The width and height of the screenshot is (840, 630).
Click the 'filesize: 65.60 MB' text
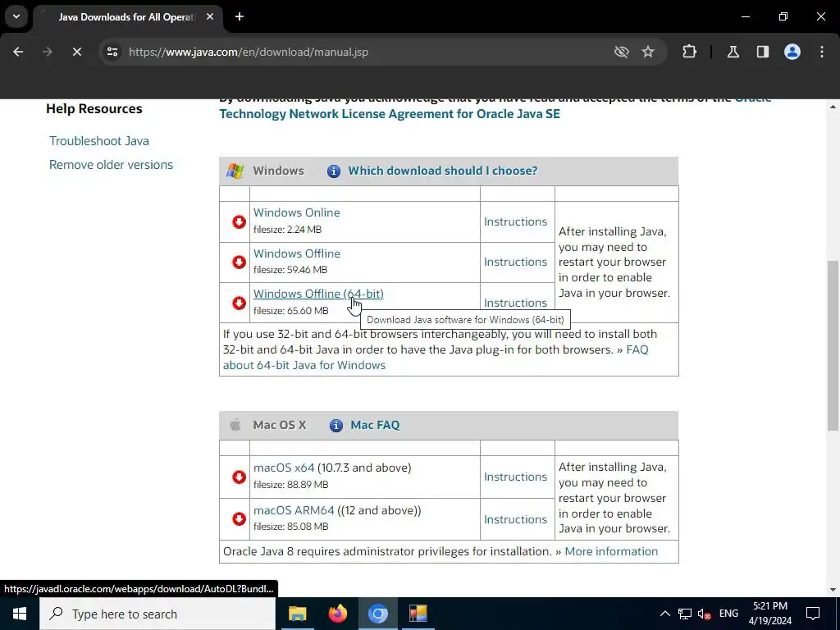(291, 311)
